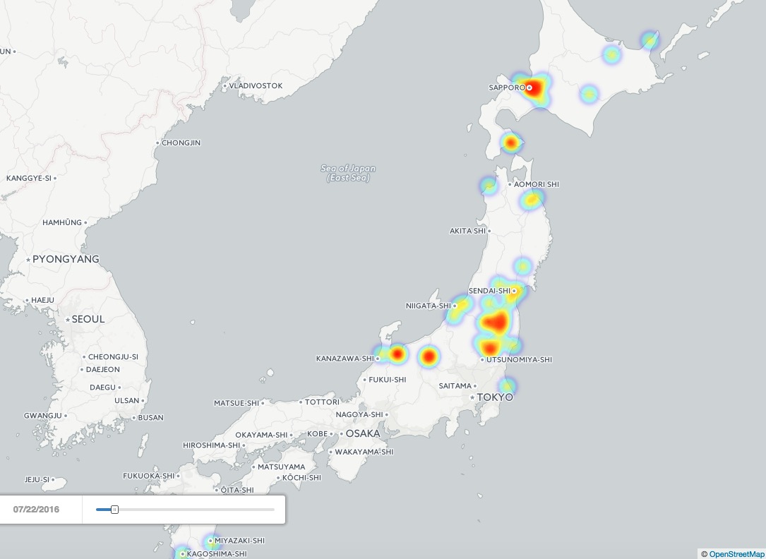
Task: Click the far right end of timeline track
Action: [273, 510]
